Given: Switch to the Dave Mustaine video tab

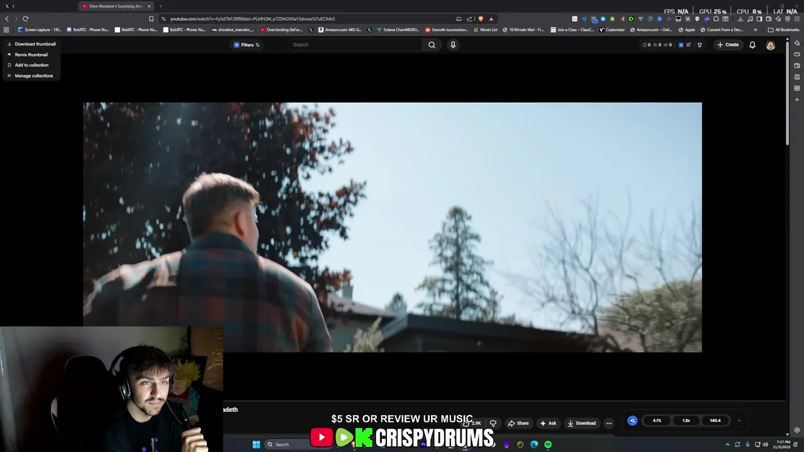Looking at the screenshot, I should [x=116, y=6].
